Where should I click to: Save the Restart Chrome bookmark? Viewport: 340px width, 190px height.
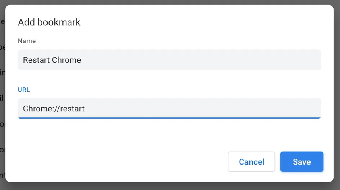pos(301,161)
